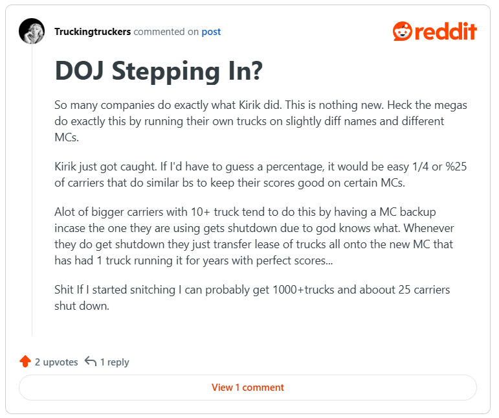The image size is (499, 418).
Task: Collapse the comment using the vertical thread line
Action: coord(32,194)
